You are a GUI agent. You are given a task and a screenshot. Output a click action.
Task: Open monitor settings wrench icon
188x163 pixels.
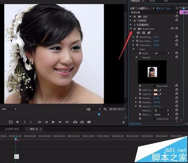tap(105, 109)
